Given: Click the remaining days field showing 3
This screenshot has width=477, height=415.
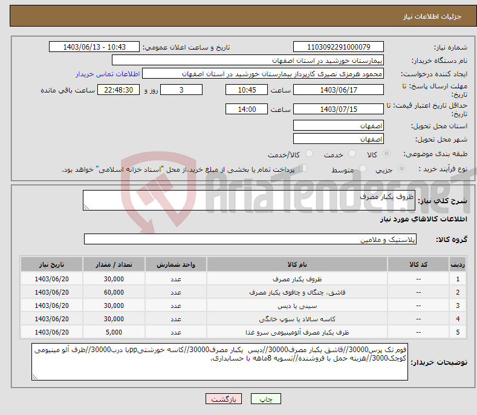Looking at the screenshot, I should coord(181,90).
